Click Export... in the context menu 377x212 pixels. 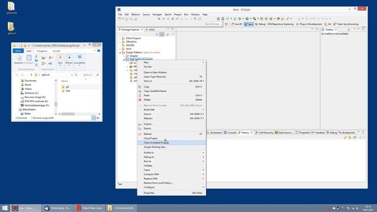click(x=171, y=128)
